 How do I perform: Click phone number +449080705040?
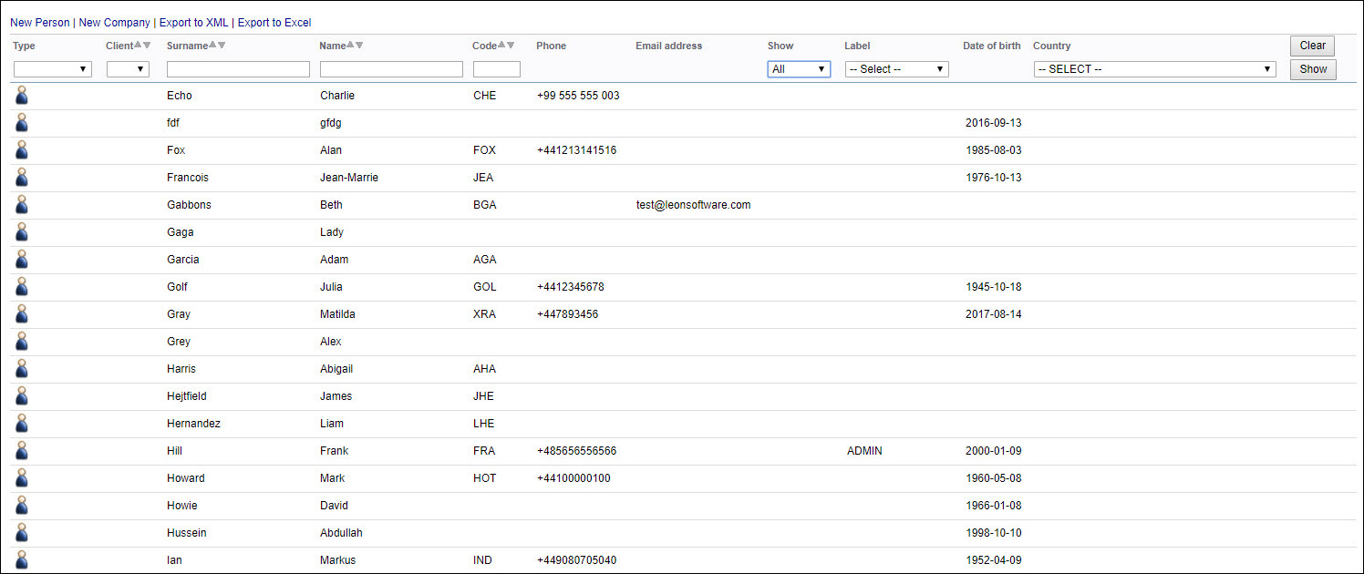click(x=577, y=560)
